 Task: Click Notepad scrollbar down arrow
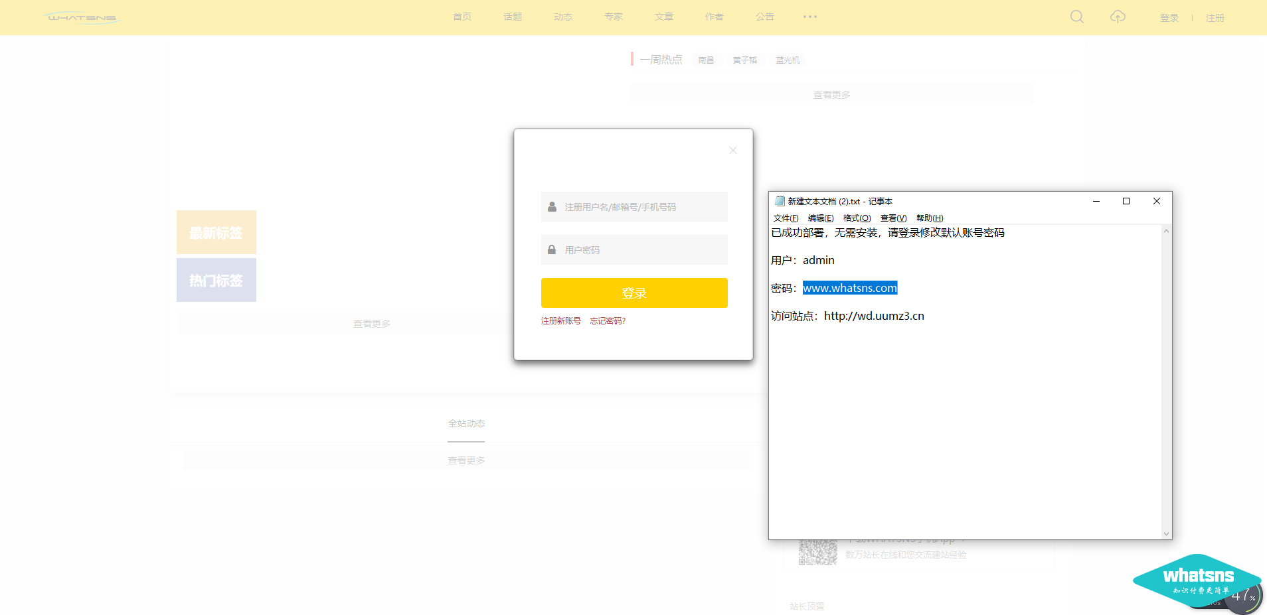tap(1166, 533)
